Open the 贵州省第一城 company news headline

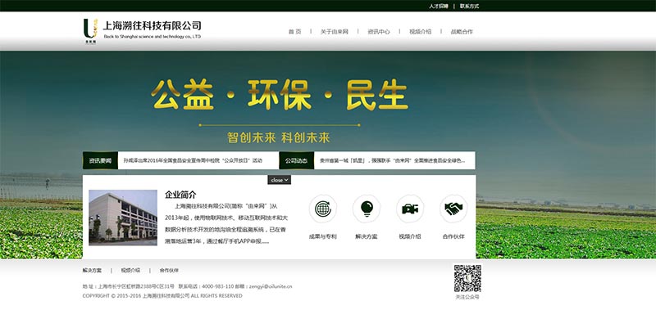click(393, 160)
